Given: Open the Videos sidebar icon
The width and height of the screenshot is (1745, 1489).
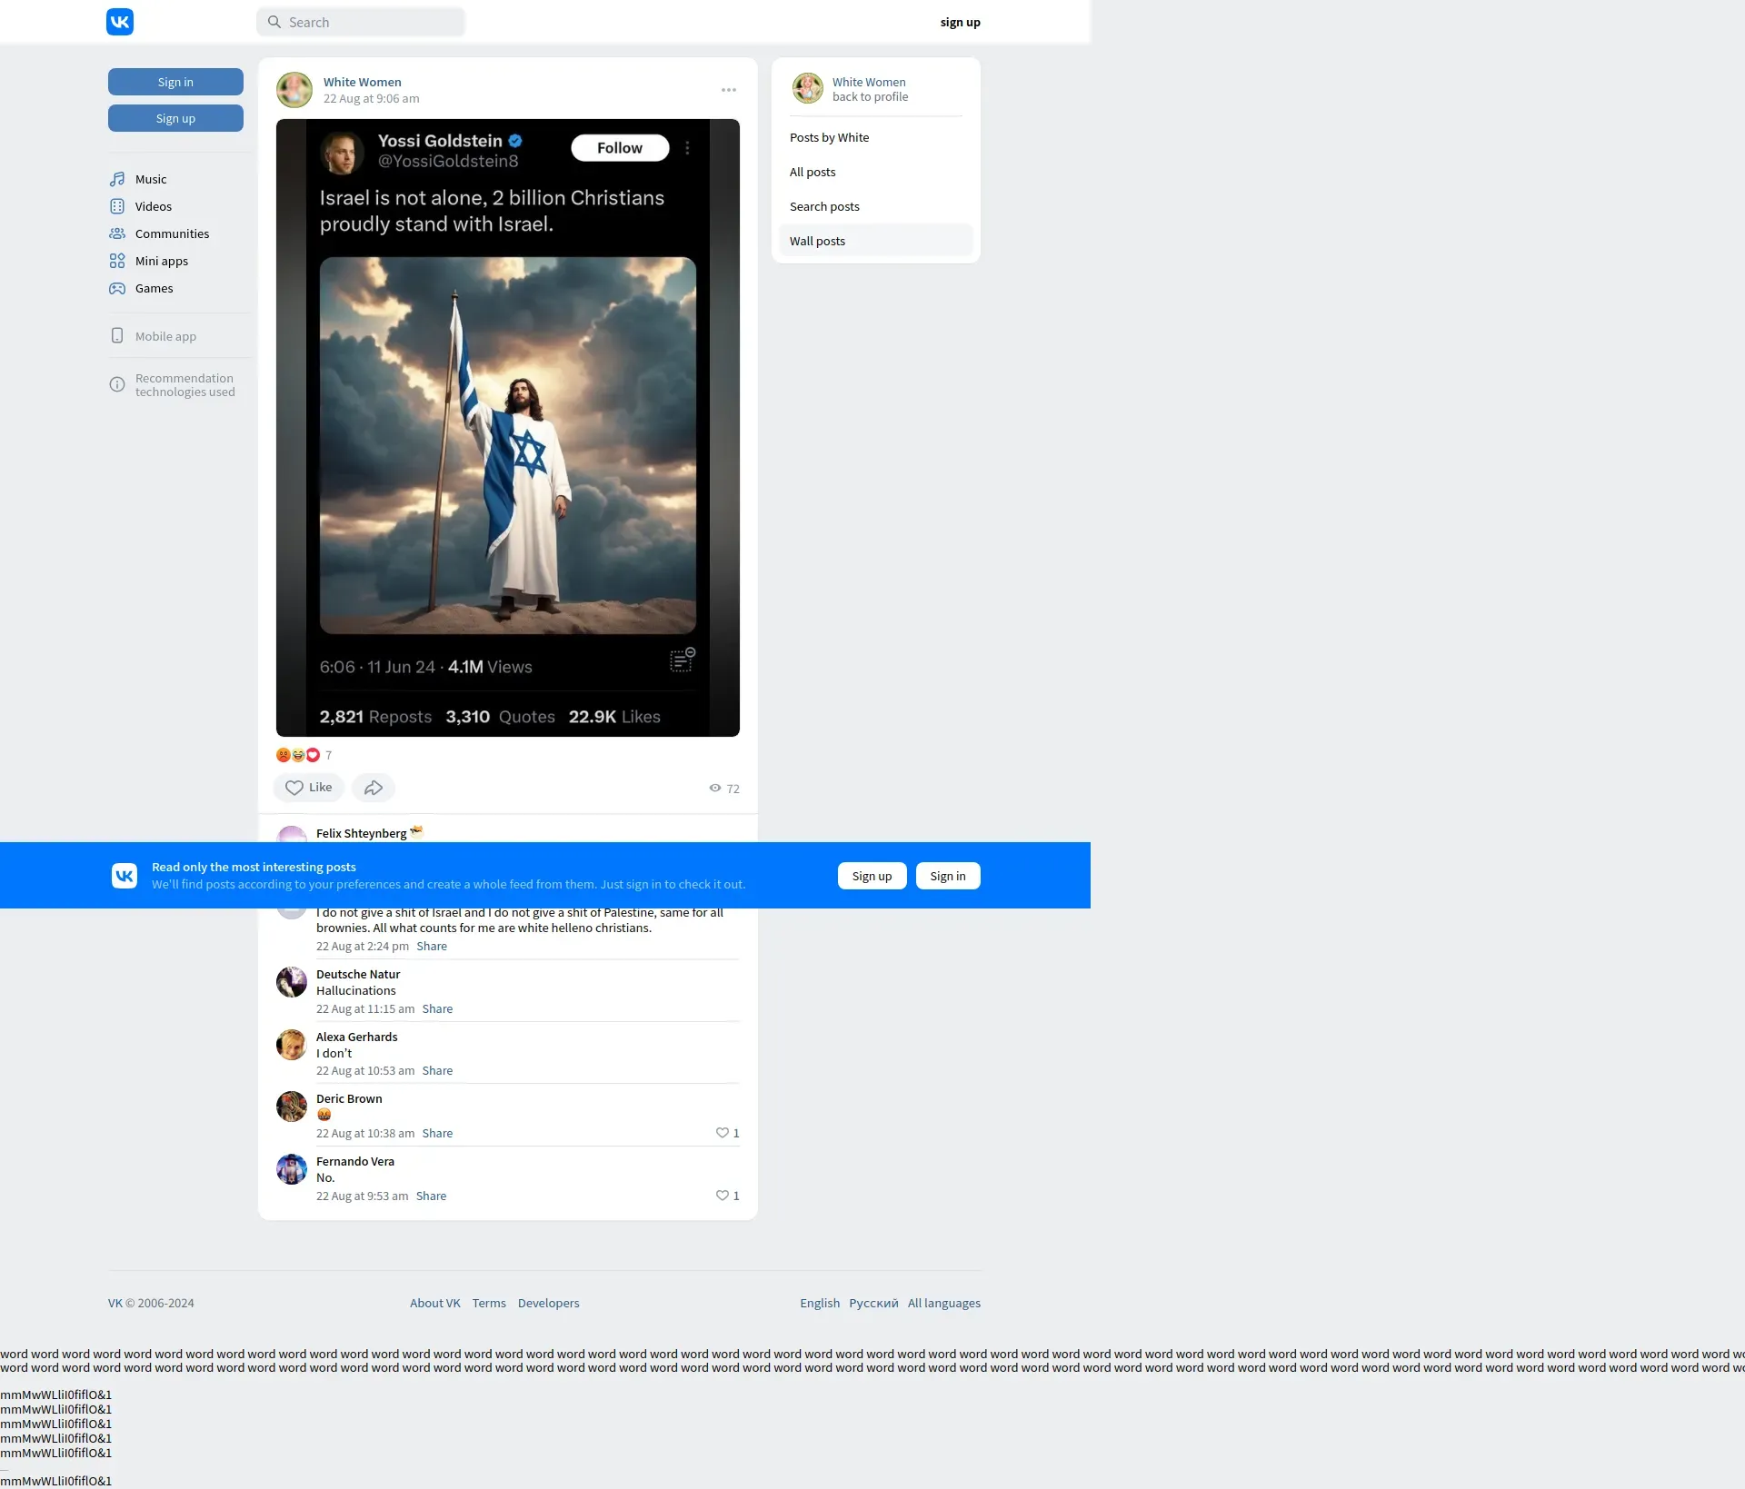Looking at the screenshot, I should [117, 206].
